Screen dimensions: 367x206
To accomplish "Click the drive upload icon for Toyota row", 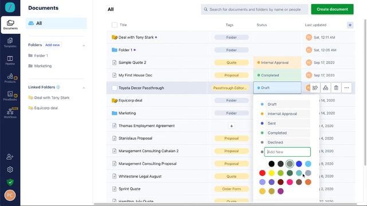I will click(x=326, y=88).
